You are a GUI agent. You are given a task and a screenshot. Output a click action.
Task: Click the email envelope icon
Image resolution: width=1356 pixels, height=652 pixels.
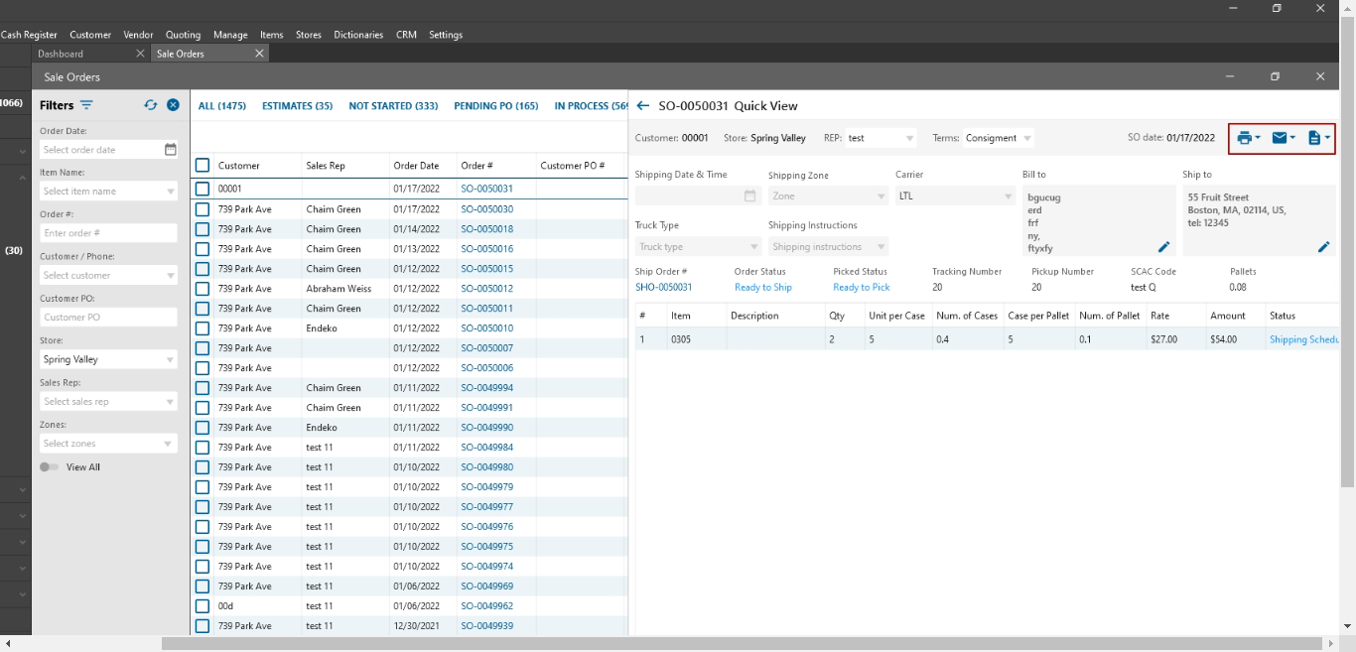coord(1280,138)
